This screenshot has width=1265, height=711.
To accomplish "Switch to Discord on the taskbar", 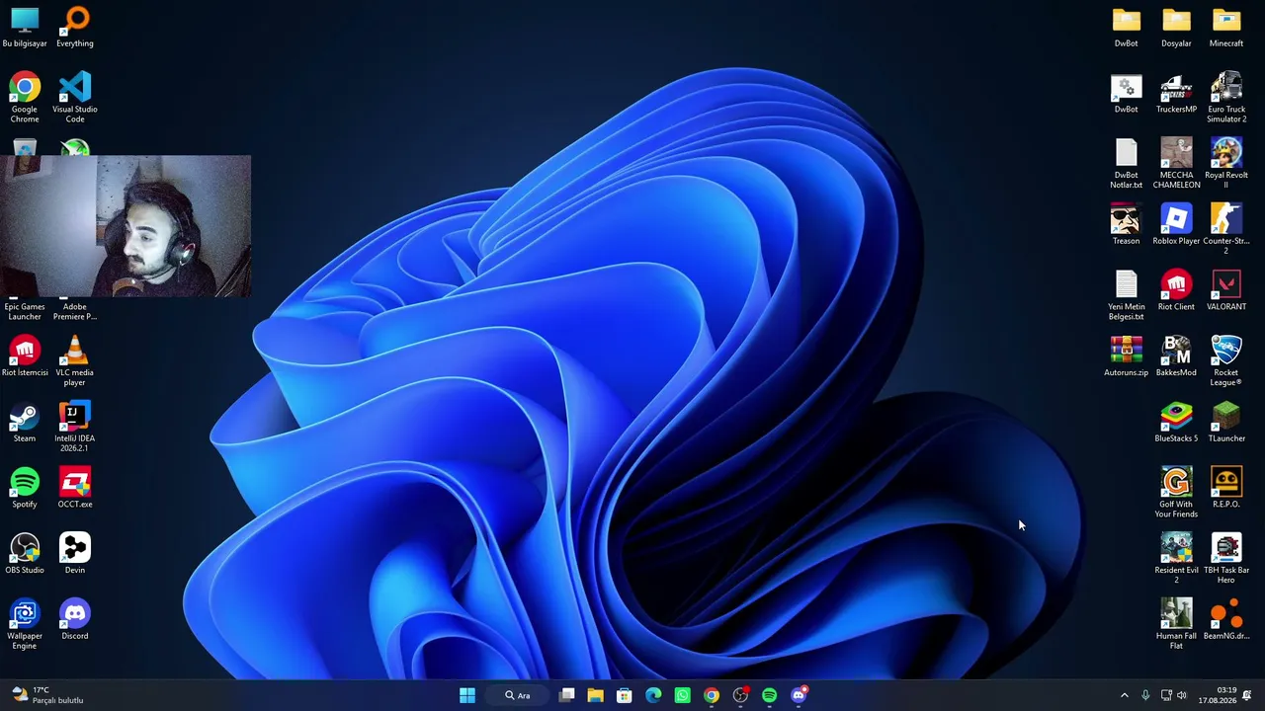I will (799, 695).
